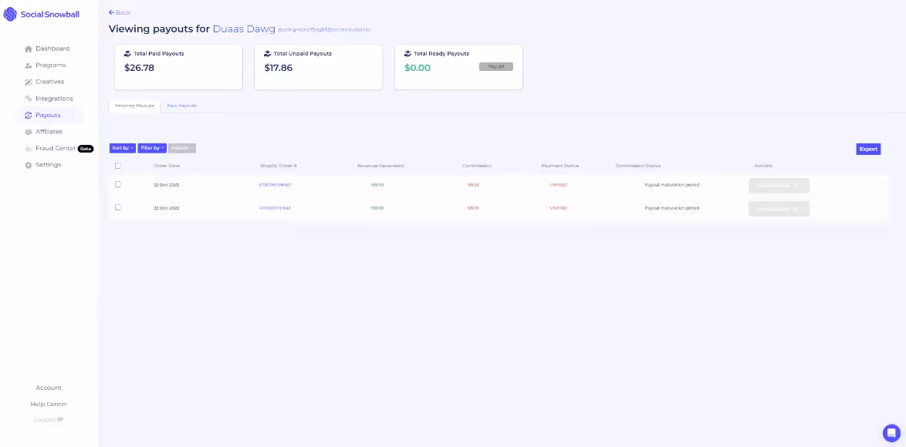906x447 pixels.
Task: Click the Commission Status column header
Action: 638,166
